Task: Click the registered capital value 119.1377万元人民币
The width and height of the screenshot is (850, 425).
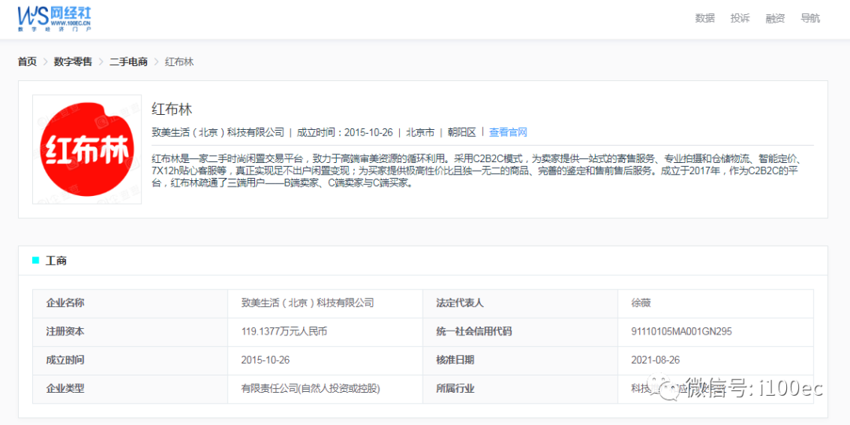Action: [x=283, y=331]
